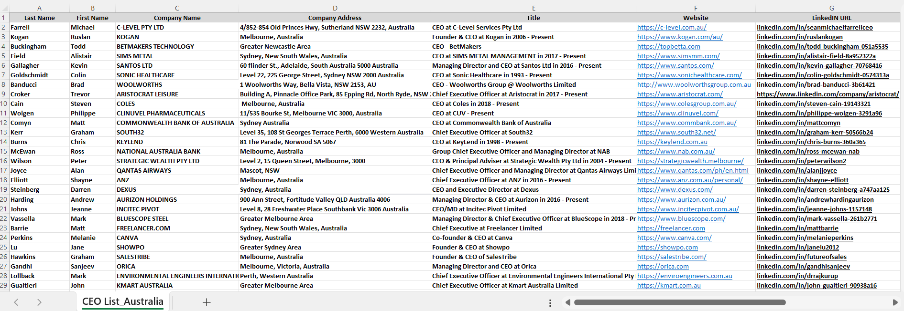
Task: Select title Co-founder & CEO at Canva
Action: (533, 238)
